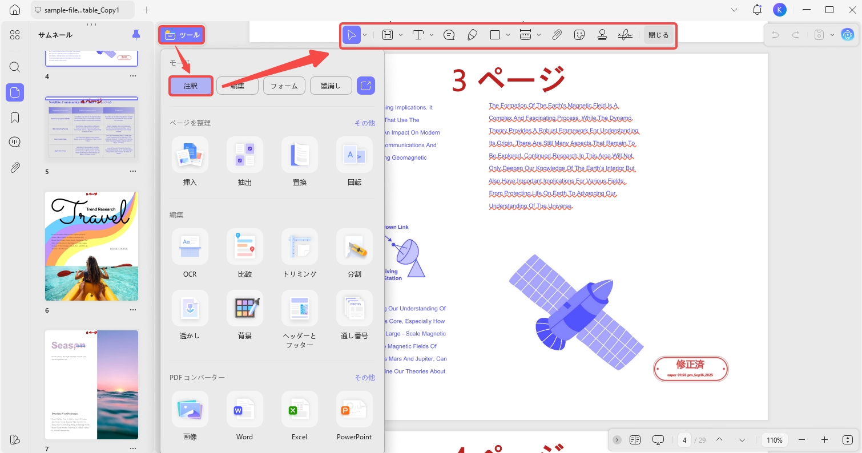Open the search panel in sidebar
Screen dimensions: 862x453
click(x=15, y=67)
